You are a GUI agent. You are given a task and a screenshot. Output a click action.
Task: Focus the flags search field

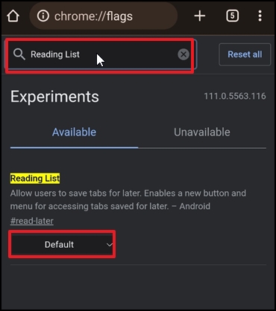[101, 54]
